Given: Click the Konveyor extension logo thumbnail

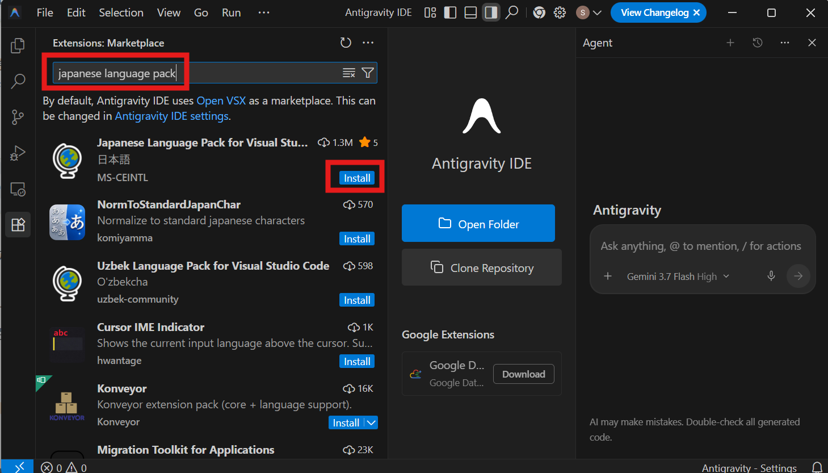Looking at the screenshot, I should point(67,405).
